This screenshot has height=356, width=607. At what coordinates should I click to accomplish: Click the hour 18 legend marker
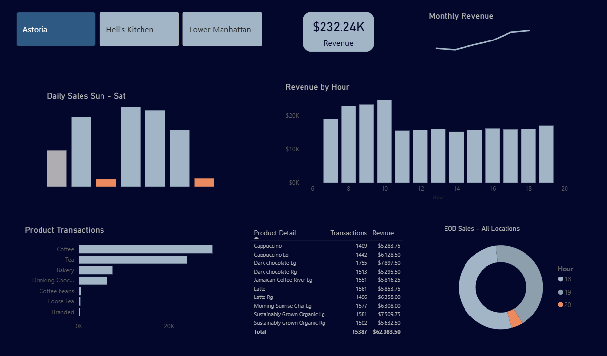(x=561, y=279)
